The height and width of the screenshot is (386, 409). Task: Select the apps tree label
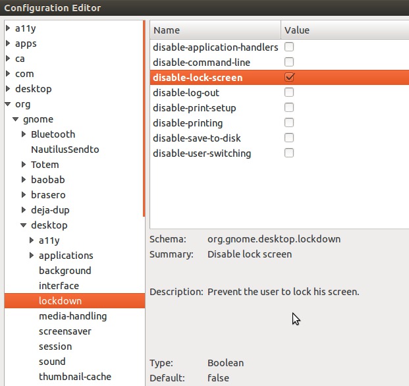click(x=26, y=44)
